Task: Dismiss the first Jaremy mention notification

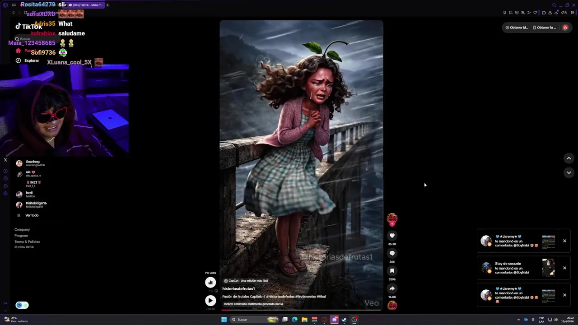Action: click(564, 241)
